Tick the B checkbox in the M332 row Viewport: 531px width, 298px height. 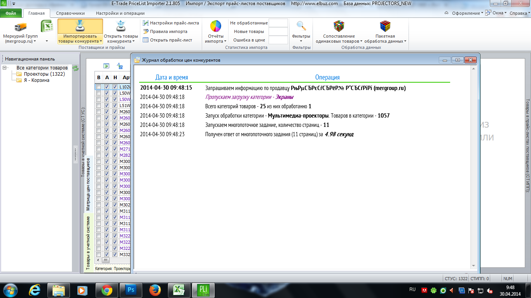(x=99, y=255)
